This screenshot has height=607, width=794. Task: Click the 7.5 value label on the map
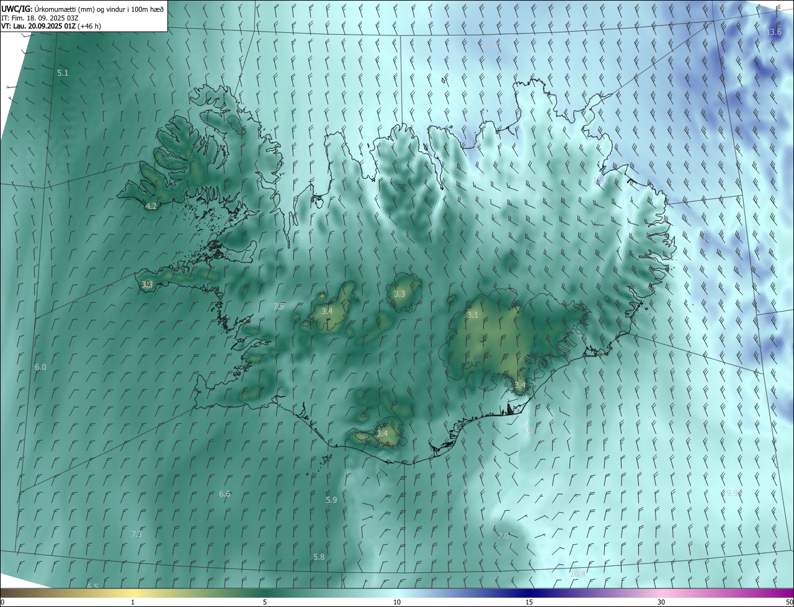279,307
